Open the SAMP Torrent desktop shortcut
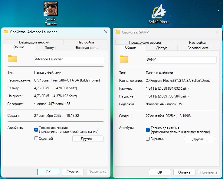 pos(51,14)
